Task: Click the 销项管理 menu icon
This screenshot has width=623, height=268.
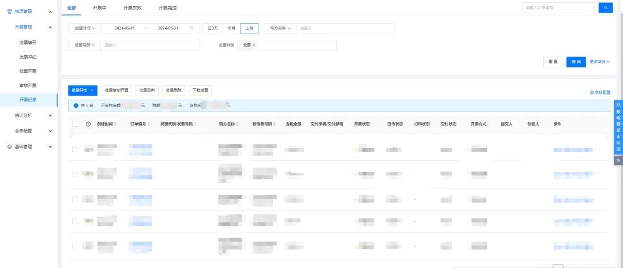Action: [x=10, y=12]
